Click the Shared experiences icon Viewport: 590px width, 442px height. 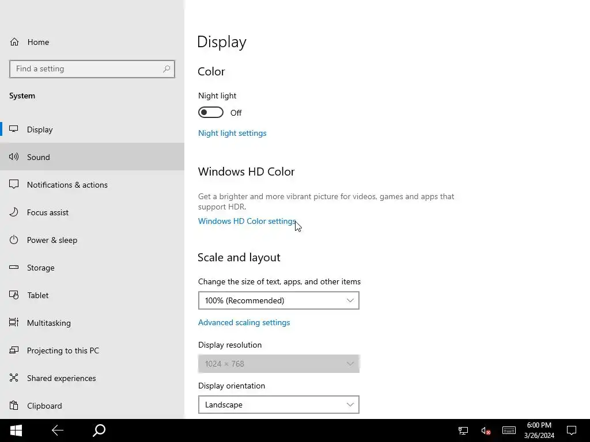[x=14, y=378]
